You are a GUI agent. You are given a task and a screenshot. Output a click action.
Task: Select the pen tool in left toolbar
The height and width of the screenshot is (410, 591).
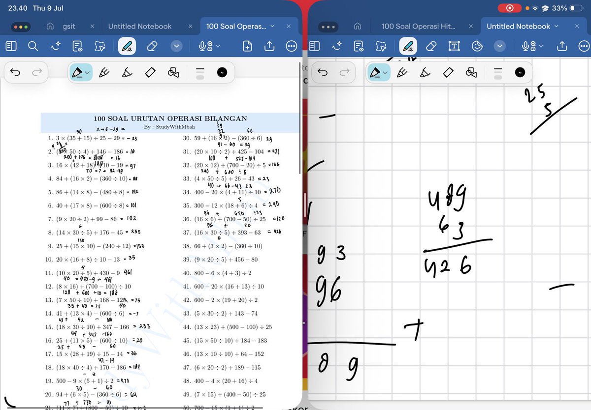(127, 46)
